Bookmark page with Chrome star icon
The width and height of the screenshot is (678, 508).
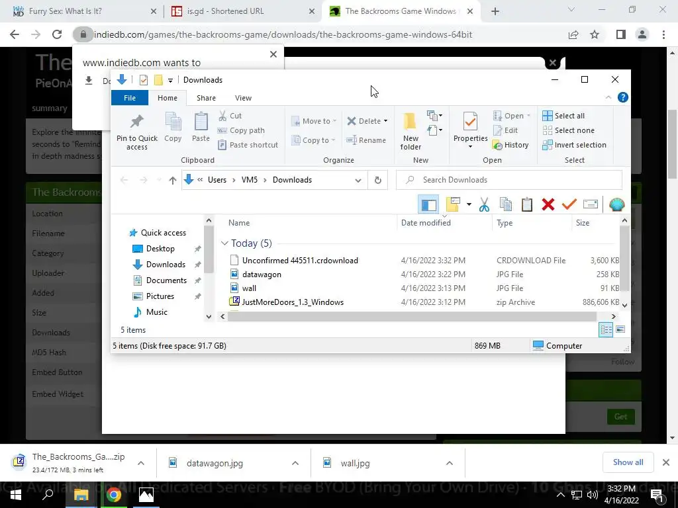point(595,34)
